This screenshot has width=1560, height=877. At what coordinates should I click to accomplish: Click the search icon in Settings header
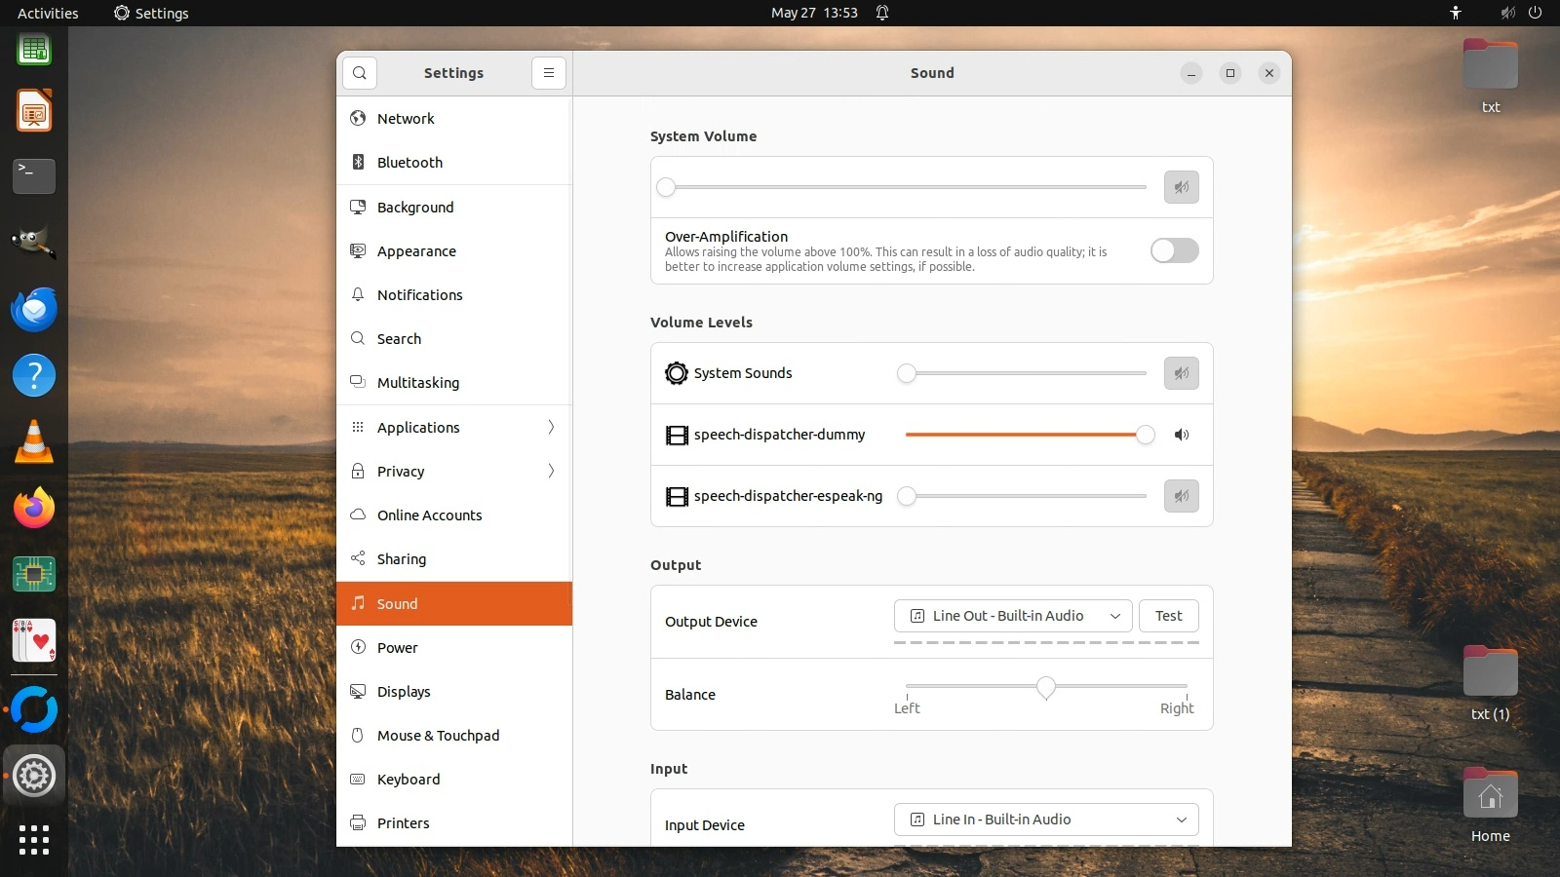coord(360,73)
